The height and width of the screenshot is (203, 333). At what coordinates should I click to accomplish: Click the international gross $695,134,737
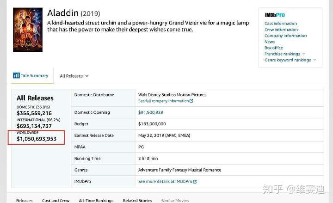(x=34, y=126)
